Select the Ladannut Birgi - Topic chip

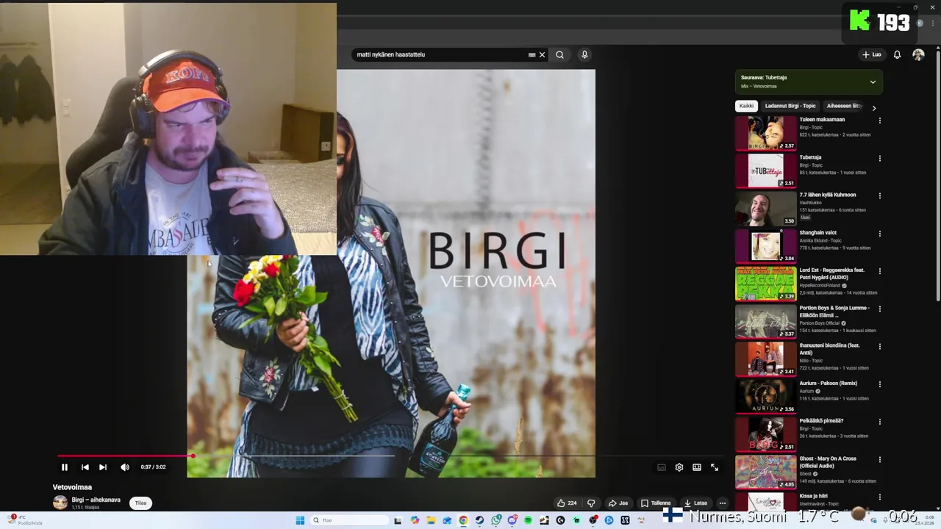click(x=790, y=106)
